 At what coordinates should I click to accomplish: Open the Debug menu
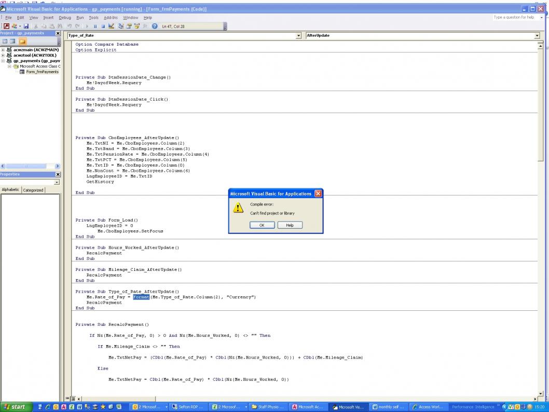(x=65, y=18)
